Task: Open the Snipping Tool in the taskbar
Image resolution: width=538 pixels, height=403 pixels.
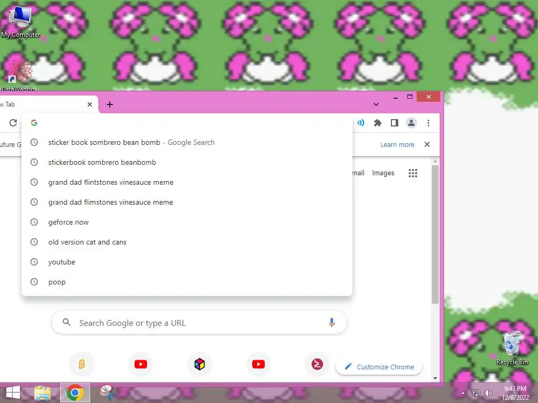Action: pyautogui.click(x=107, y=393)
